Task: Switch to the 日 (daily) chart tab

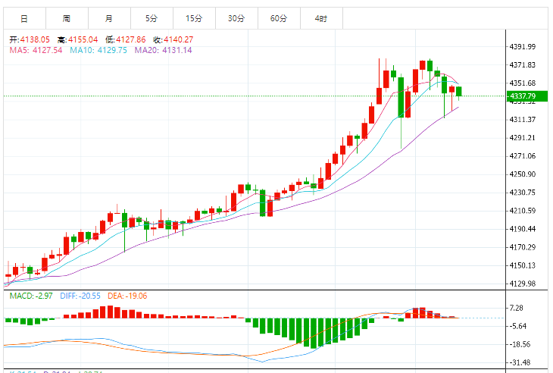Action: pos(24,17)
